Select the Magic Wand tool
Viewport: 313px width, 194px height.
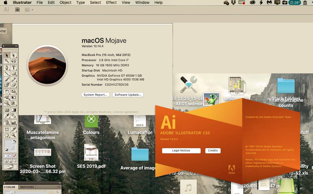coord(7,61)
